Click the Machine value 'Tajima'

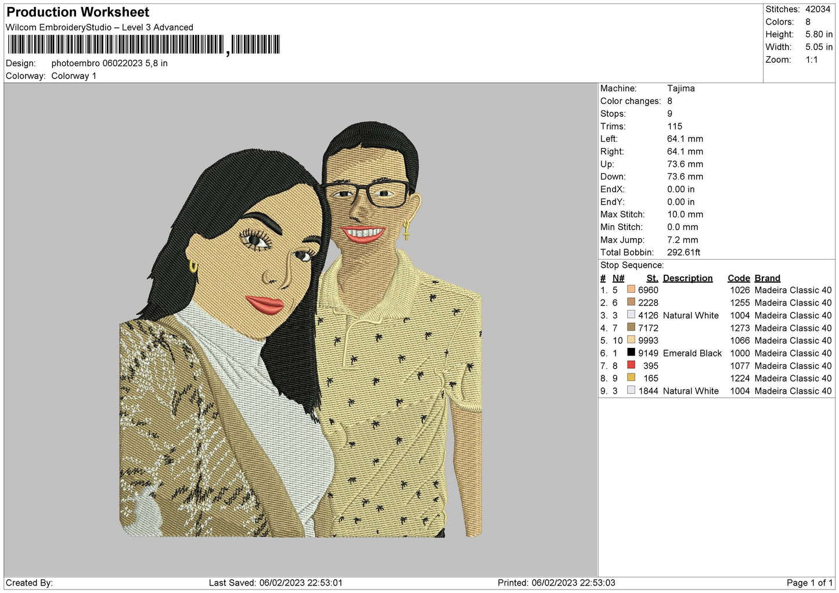click(680, 88)
